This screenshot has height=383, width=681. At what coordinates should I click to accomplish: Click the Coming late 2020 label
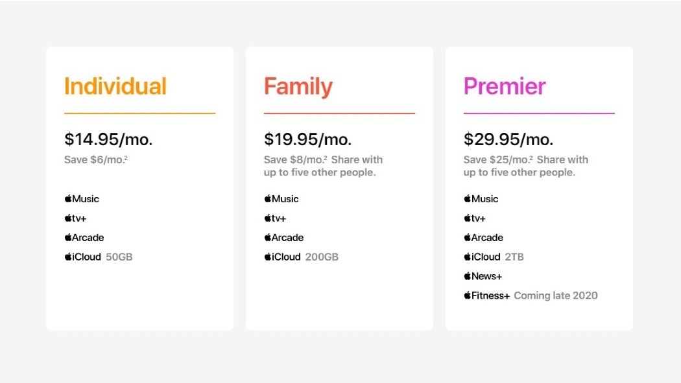[x=556, y=296]
